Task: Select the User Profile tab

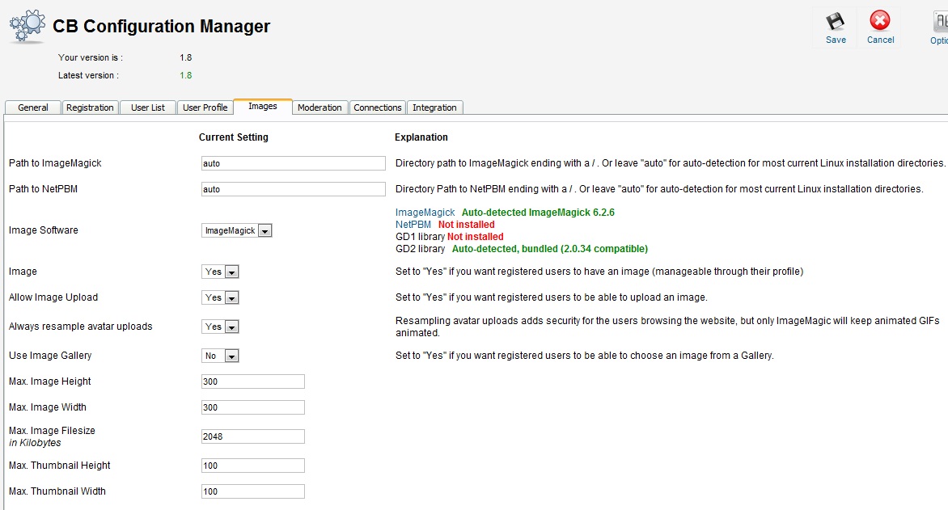Action: click(205, 107)
